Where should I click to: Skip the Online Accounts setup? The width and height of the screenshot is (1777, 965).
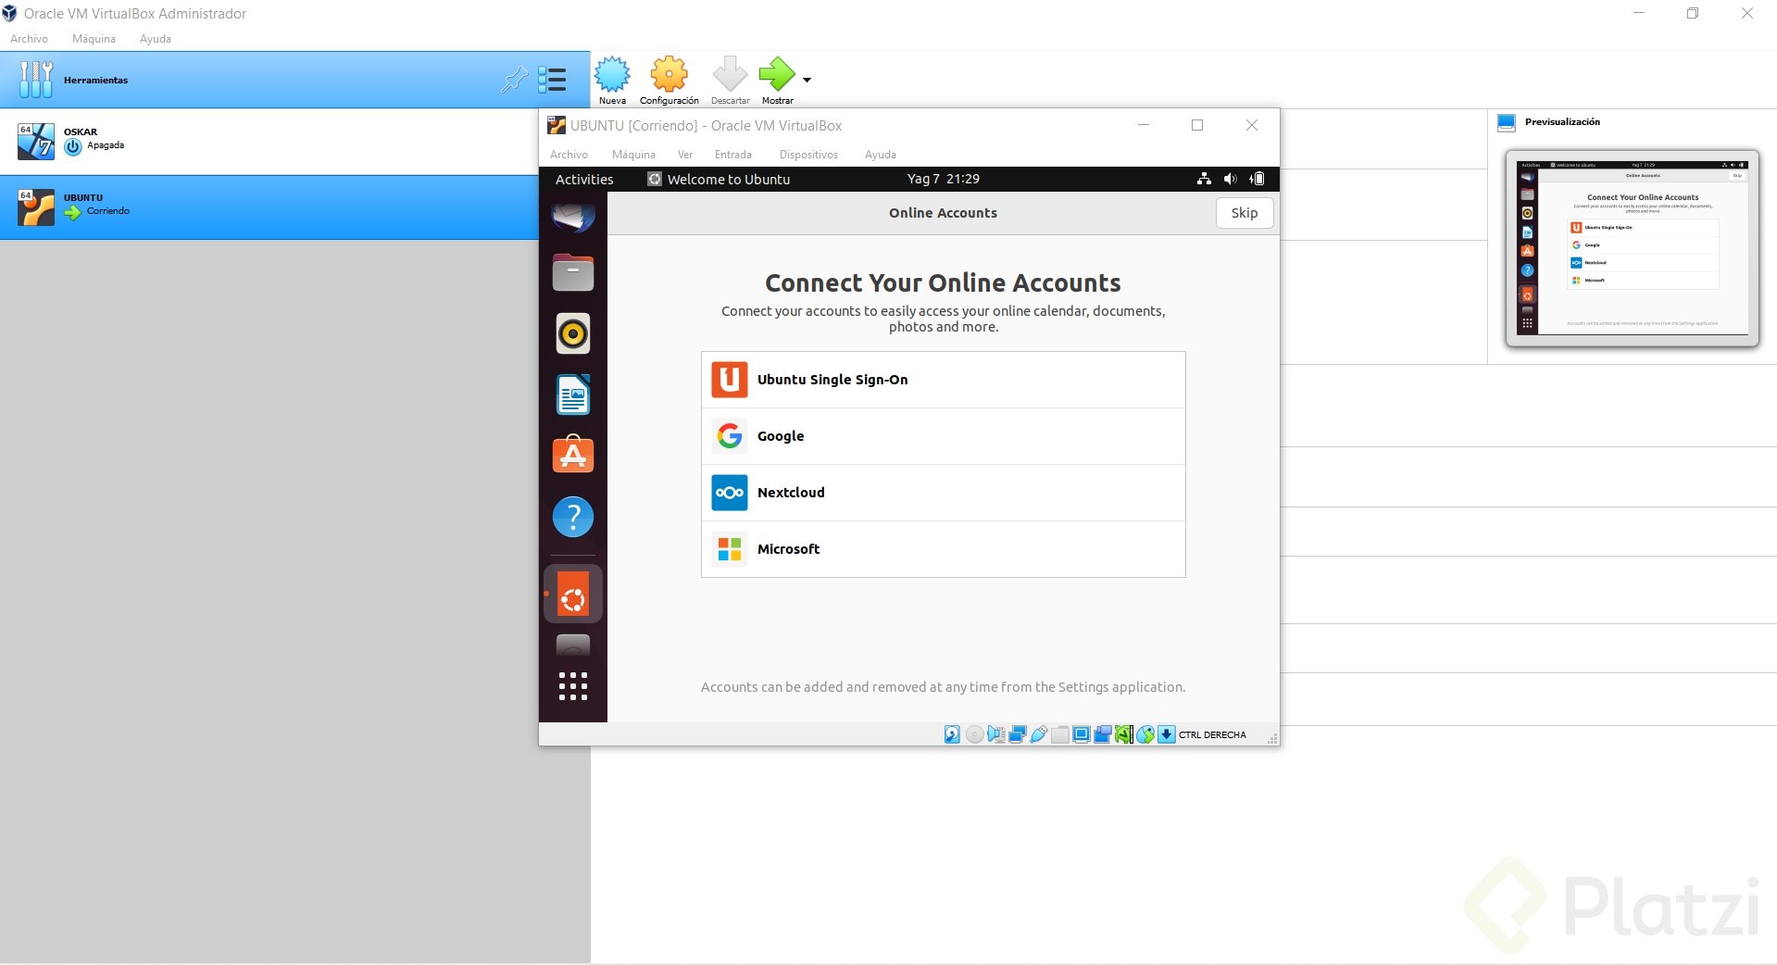(1244, 213)
